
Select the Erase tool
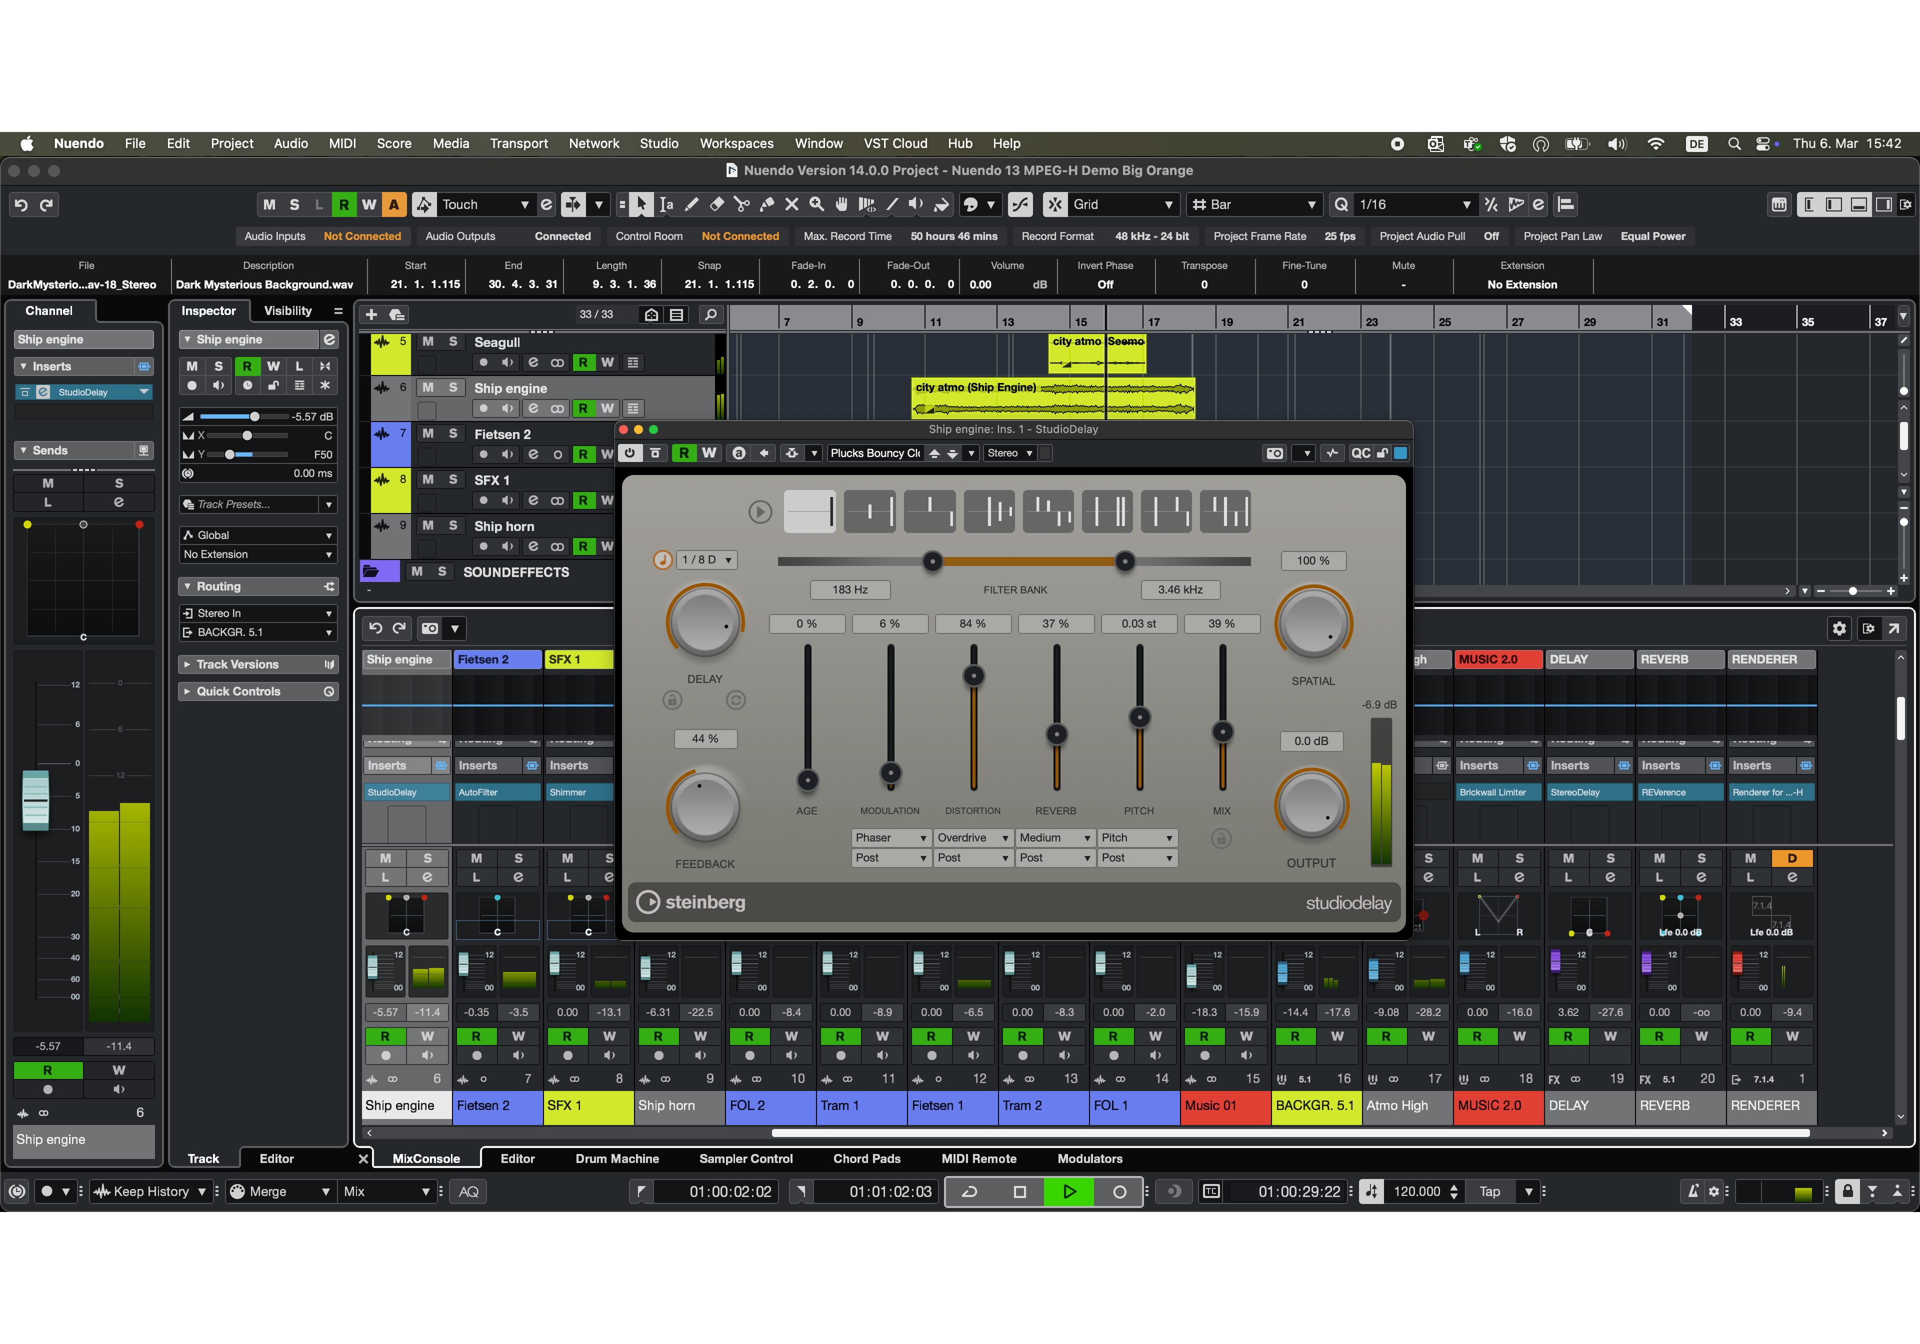coord(716,204)
